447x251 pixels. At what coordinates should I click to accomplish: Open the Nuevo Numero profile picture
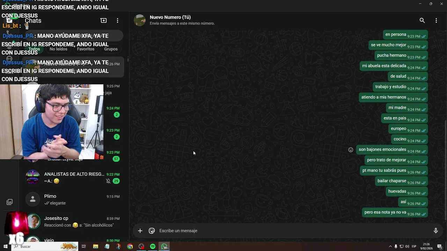coord(140,20)
